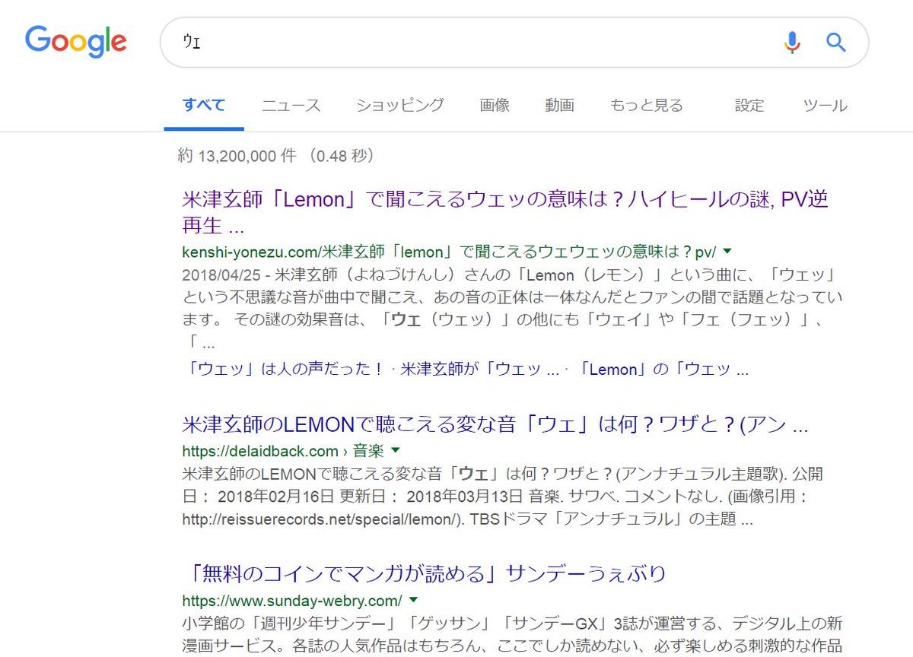Screen dimensions: 913x657
Task: Expand dropdown arrow beside delaidback.com › 音楽
Action: coord(395,449)
